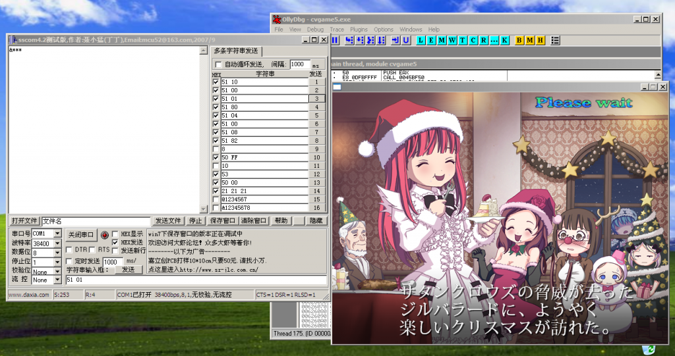Image resolution: width=675 pixels, height=356 pixels.
Task: Click the 间隔 1000 ms input field
Action: (300, 64)
